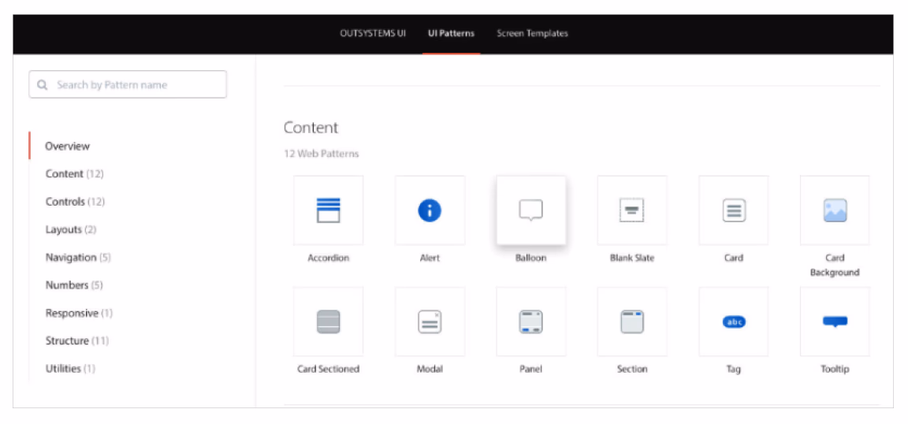Select the Section pattern icon tile

tap(632, 322)
